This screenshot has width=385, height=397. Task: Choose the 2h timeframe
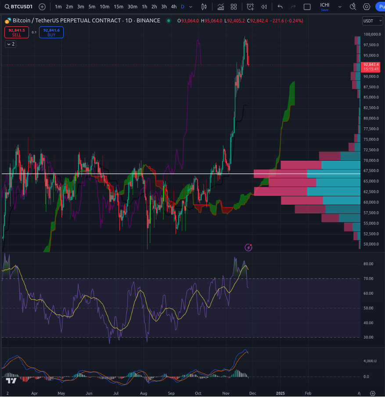pyautogui.click(x=154, y=7)
